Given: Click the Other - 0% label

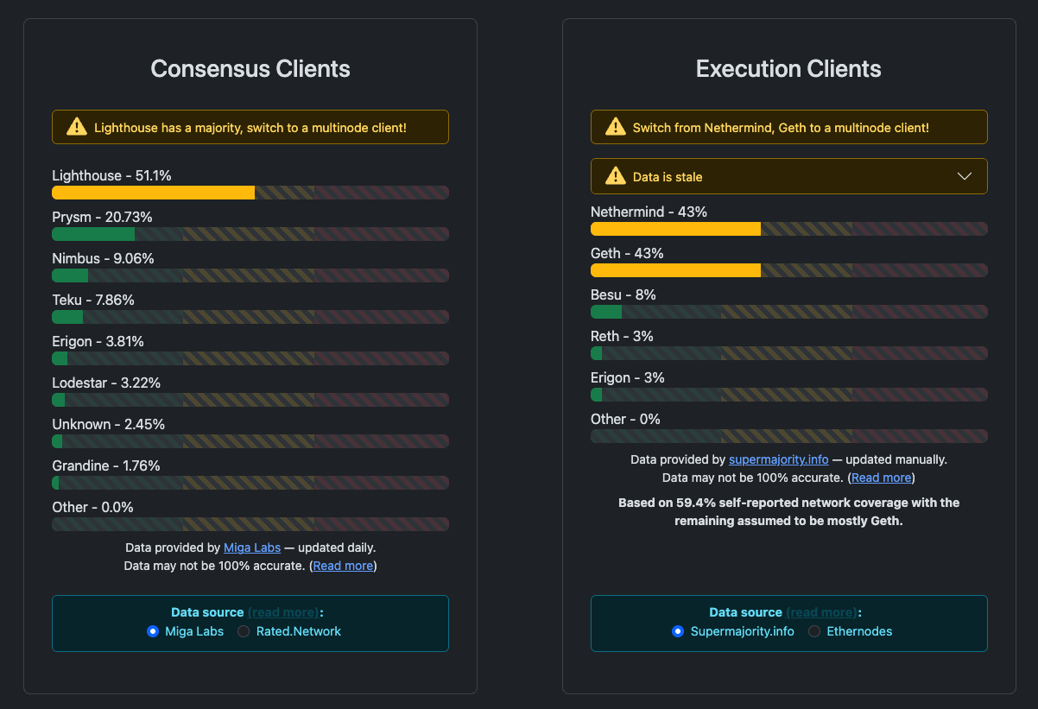Looking at the screenshot, I should tap(625, 419).
